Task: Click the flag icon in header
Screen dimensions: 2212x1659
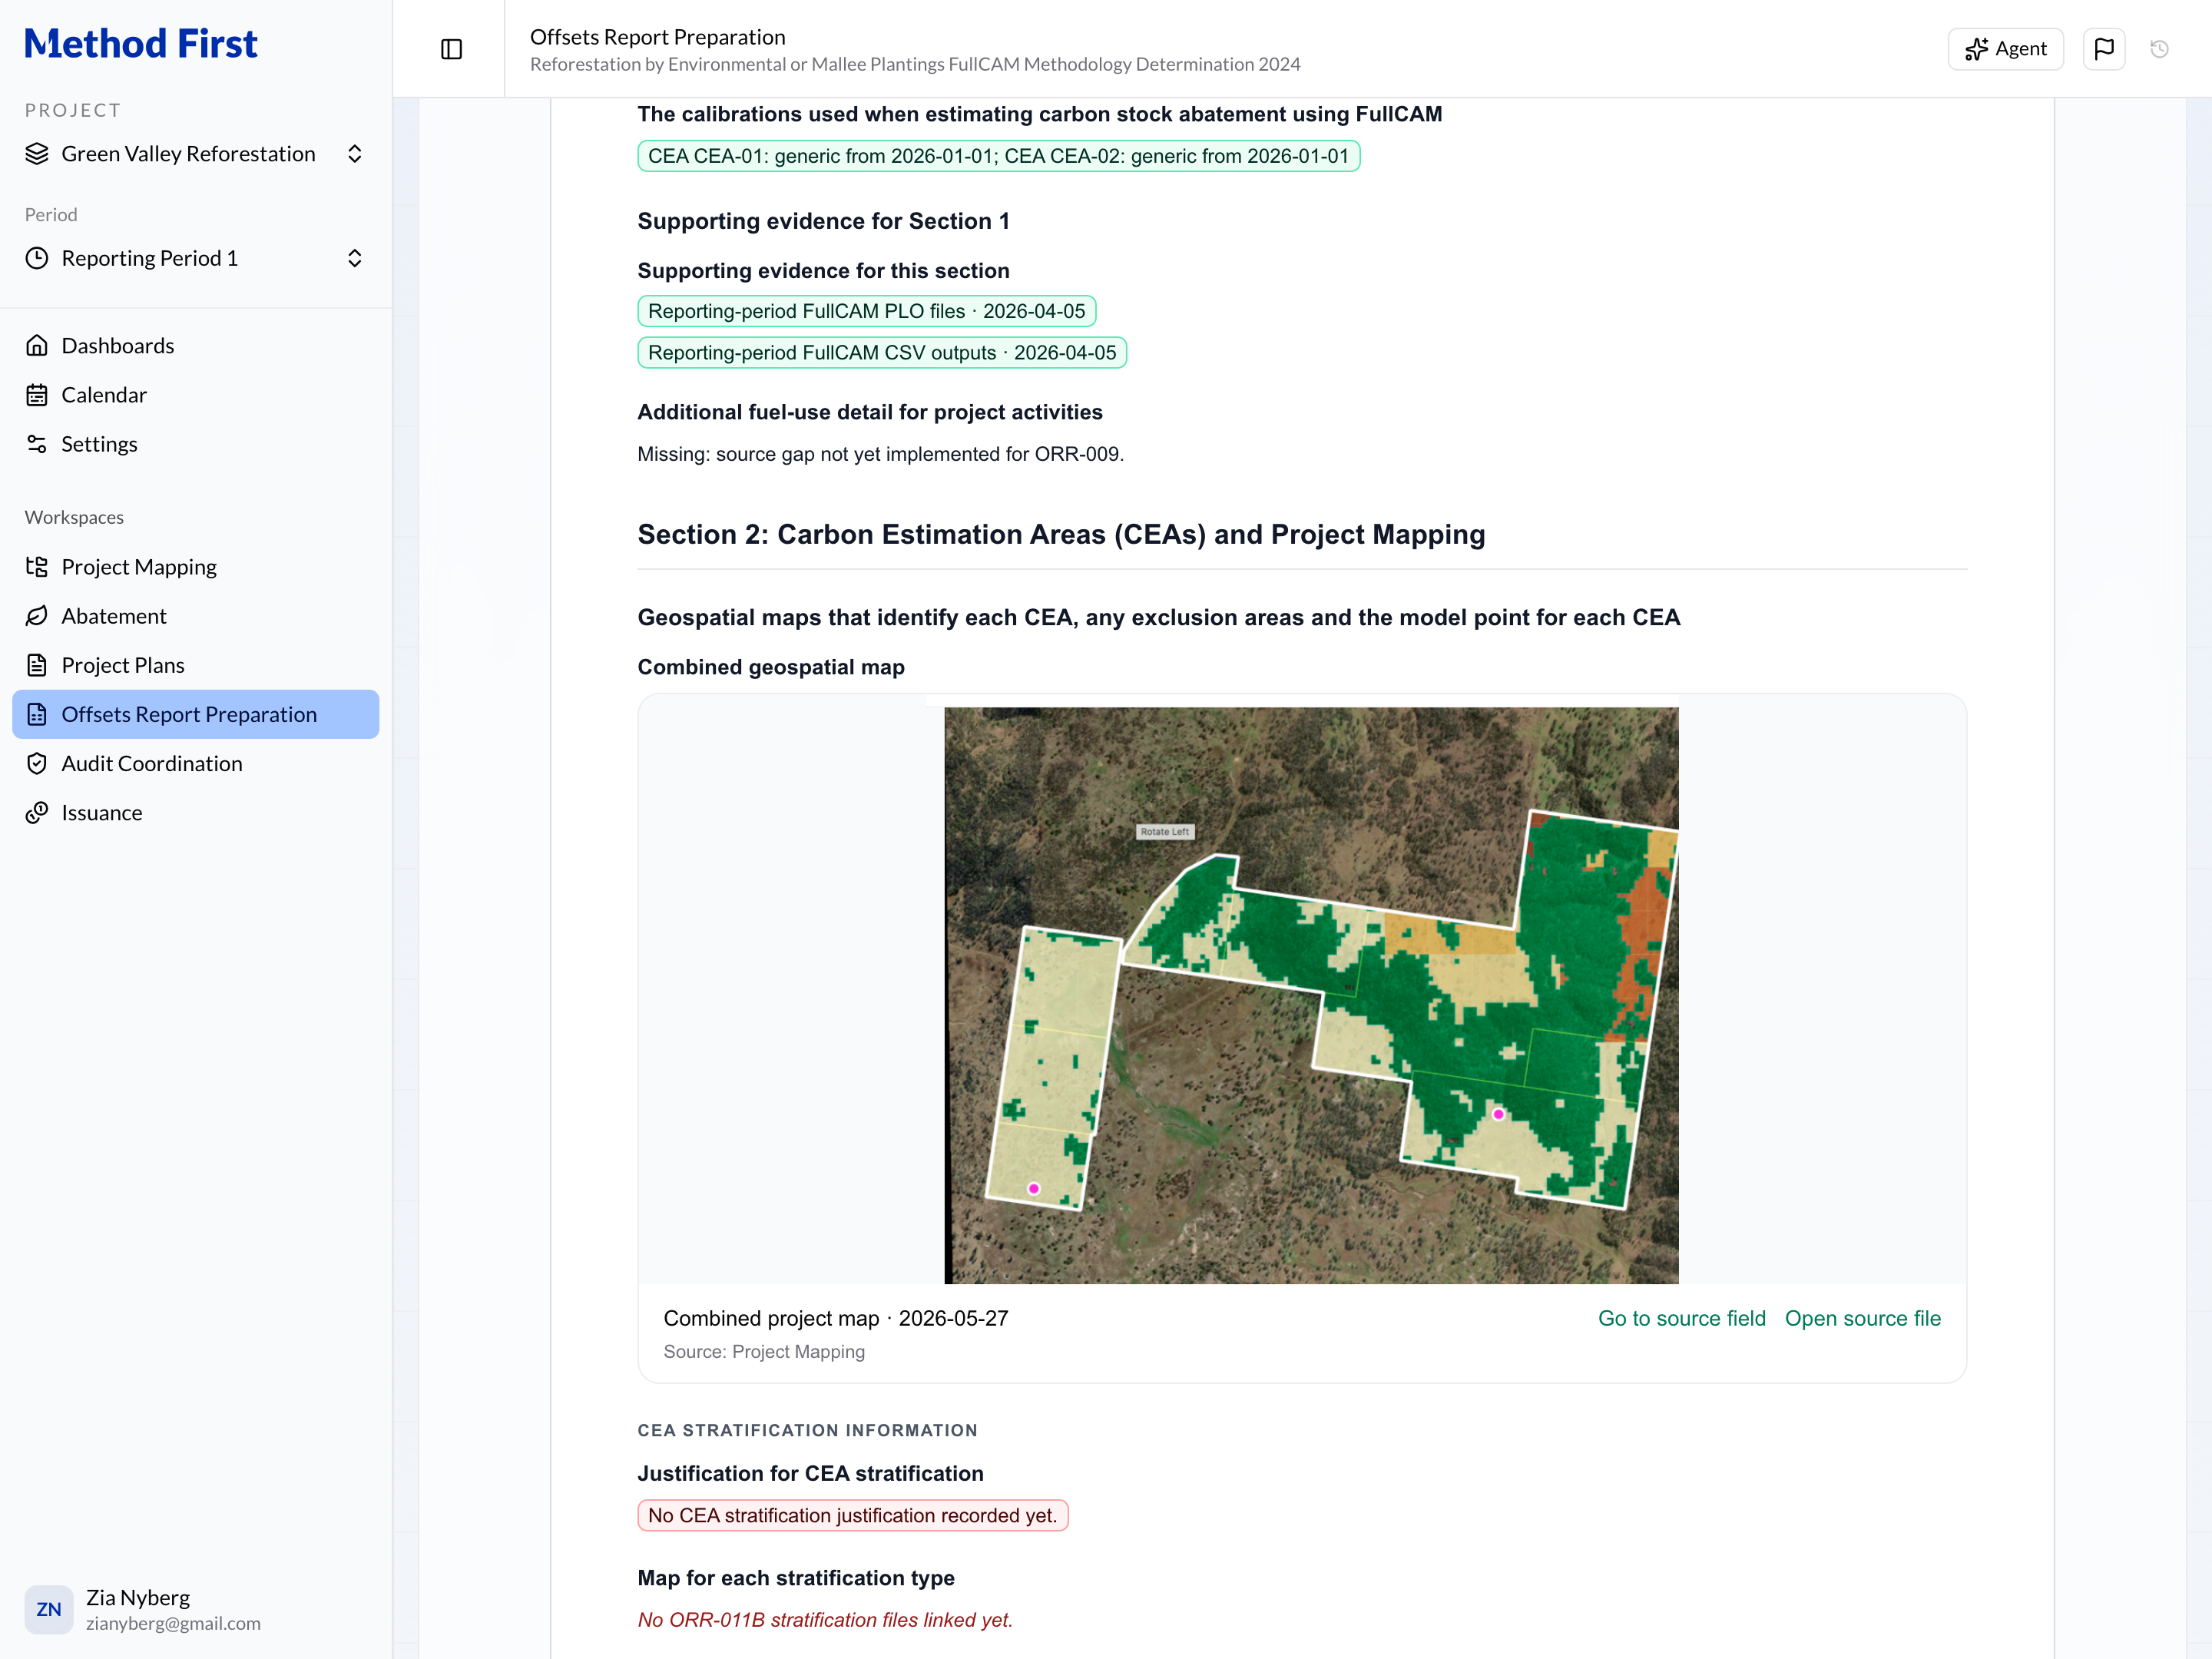Action: coord(2104,49)
